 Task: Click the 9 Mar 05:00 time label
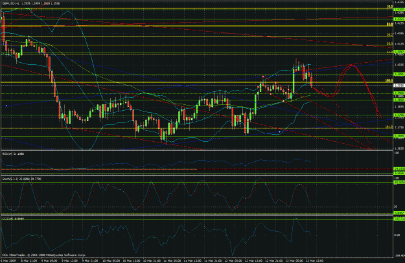point(50,260)
